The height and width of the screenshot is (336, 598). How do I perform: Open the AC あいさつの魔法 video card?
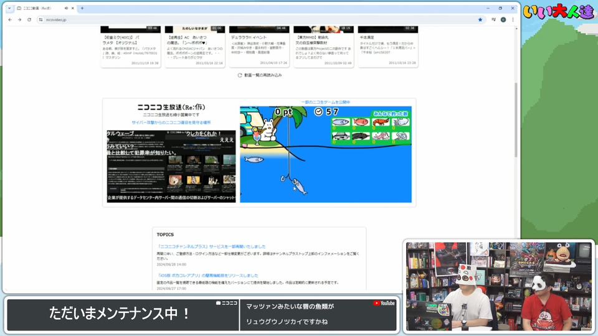[x=195, y=47]
